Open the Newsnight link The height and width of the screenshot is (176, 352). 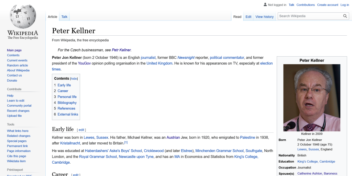186,58
